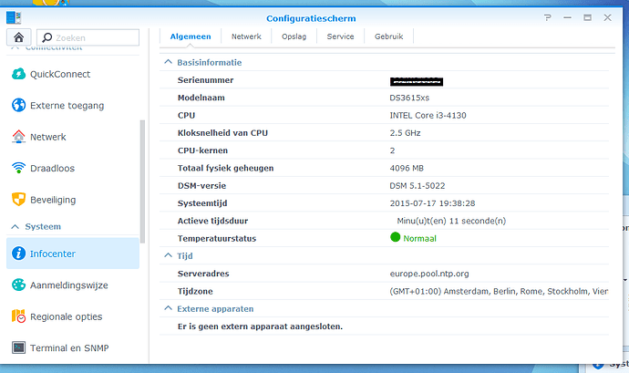Open Regionale opties settings label
The image size is (629, 373).
[67, 316]
